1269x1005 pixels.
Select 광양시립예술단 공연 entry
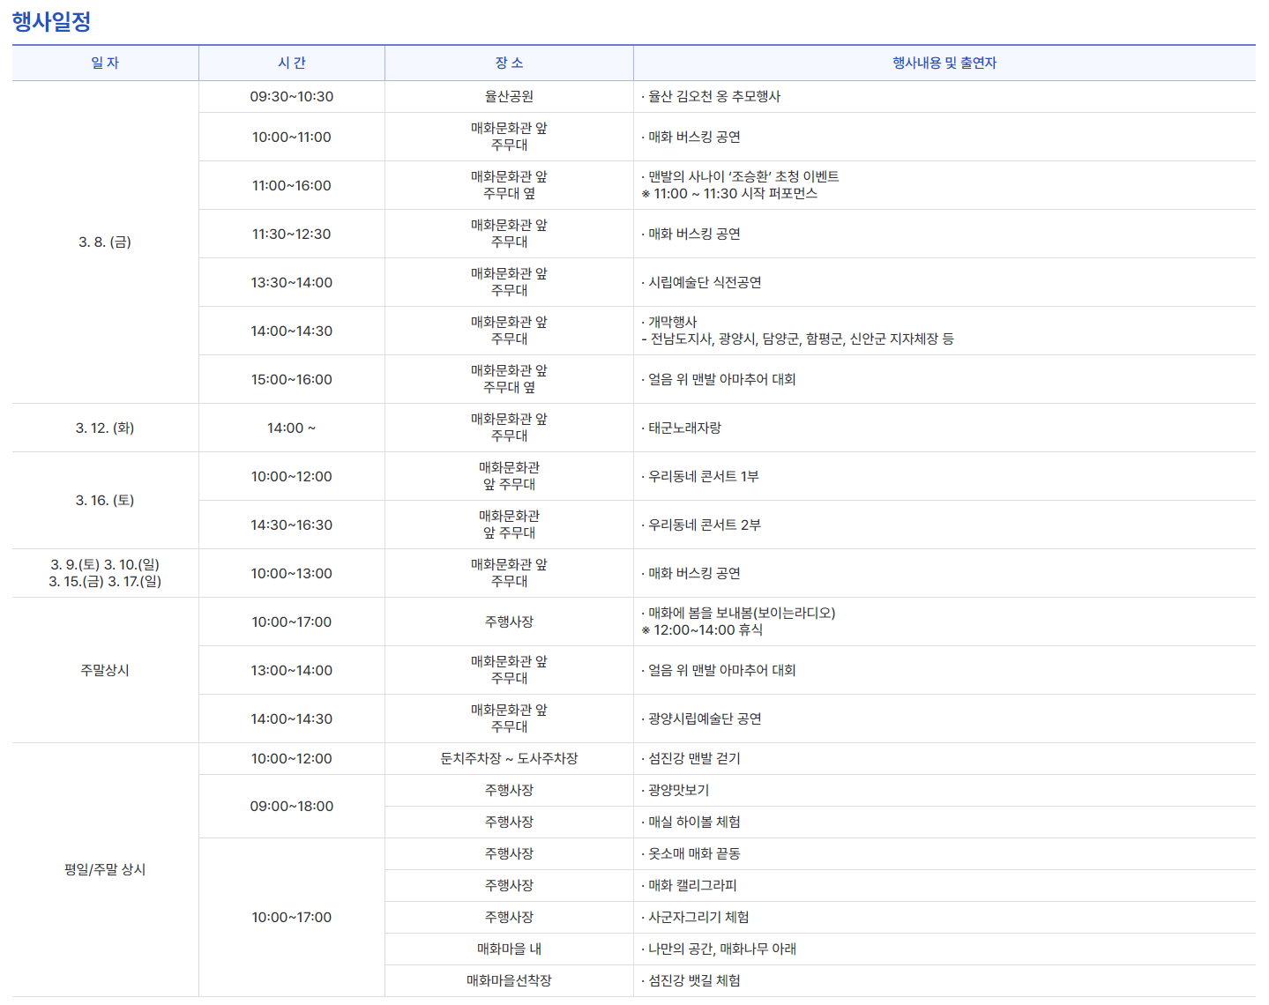[701, 718]
